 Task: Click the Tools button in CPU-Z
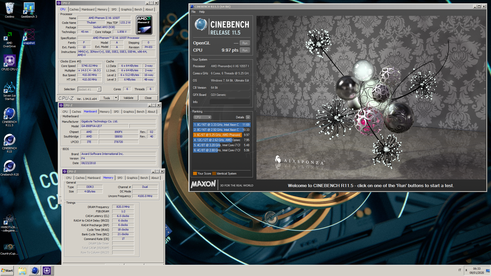[107, 98]
